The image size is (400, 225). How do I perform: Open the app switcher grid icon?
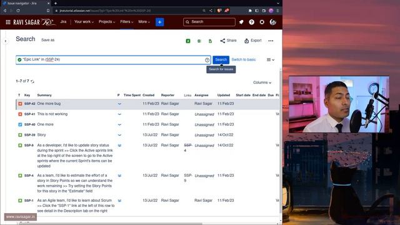point(8,22)
